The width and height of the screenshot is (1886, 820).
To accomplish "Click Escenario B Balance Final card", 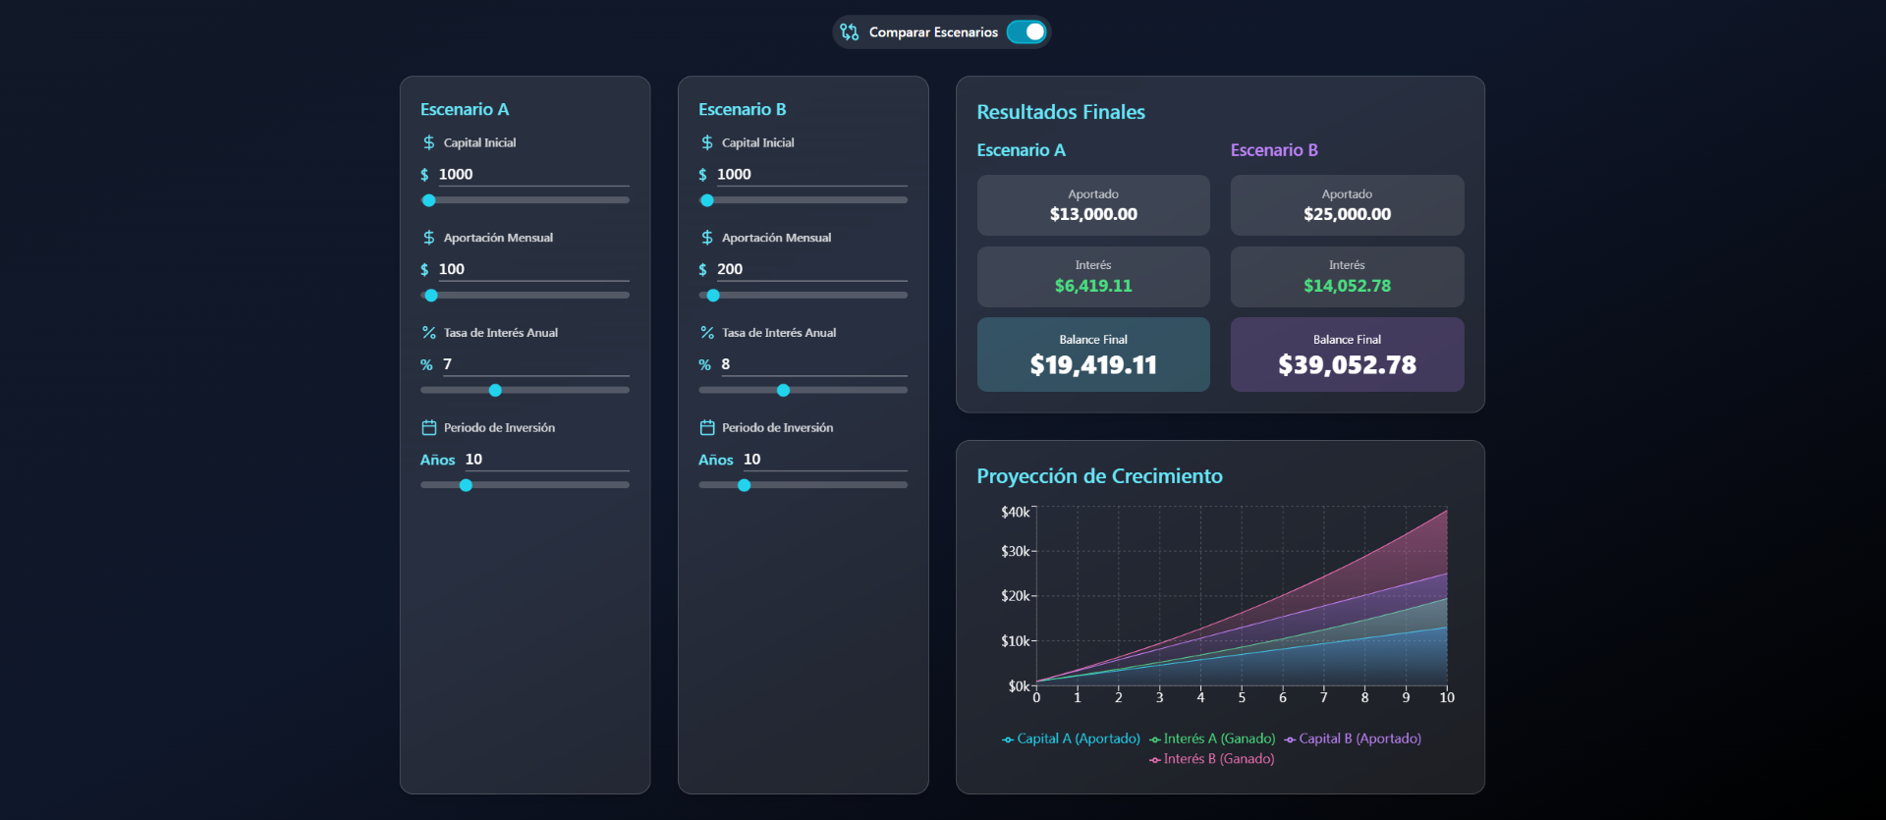I will [1347, 355].
